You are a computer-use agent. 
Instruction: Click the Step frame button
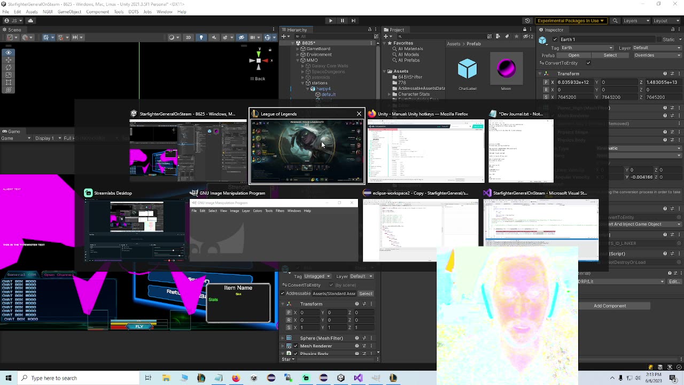click(x=354, y=21)
